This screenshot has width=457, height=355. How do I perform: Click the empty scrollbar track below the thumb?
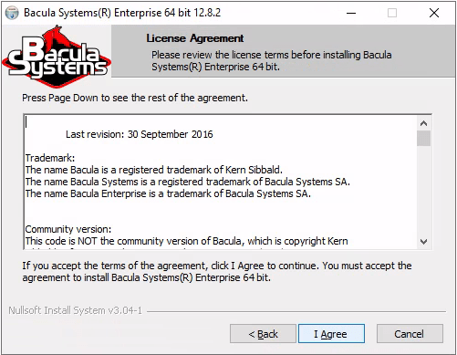point(423,191)
